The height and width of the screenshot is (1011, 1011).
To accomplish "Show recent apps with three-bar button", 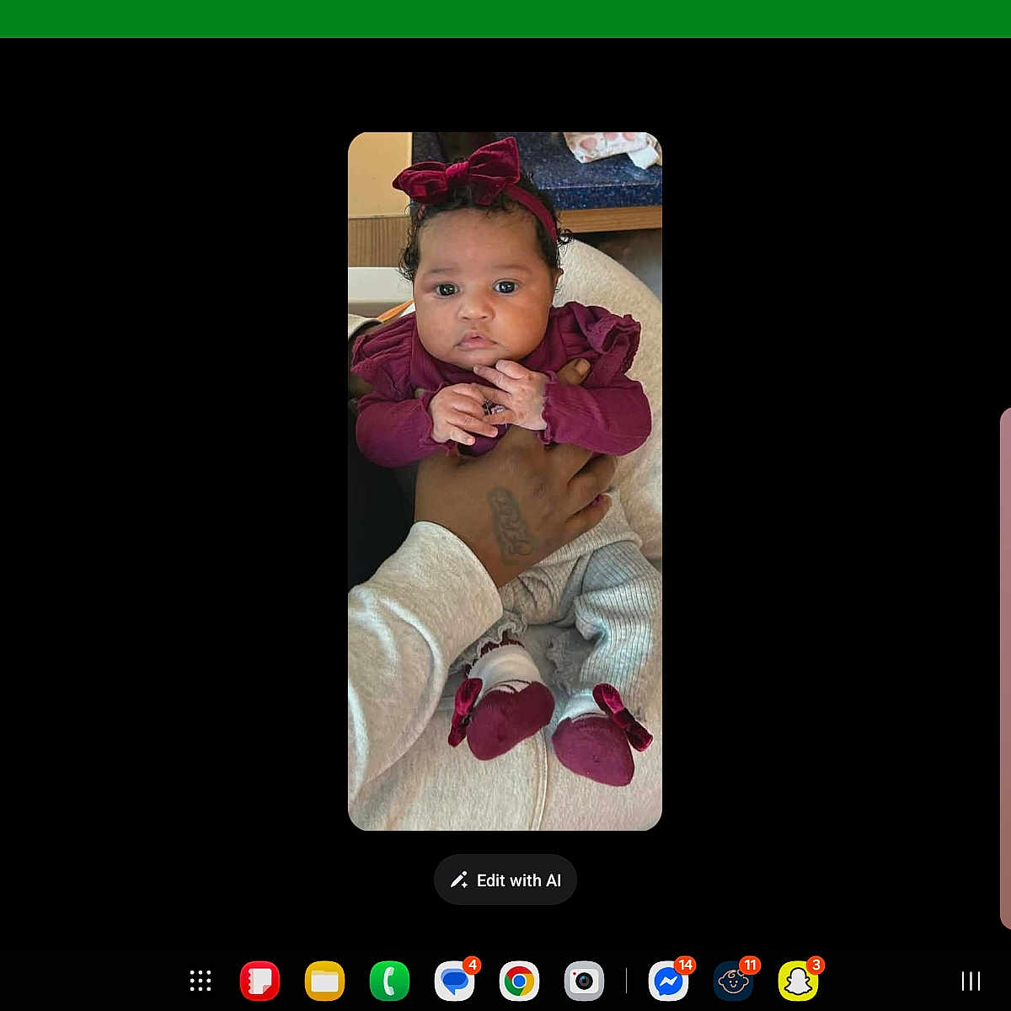I will [x=971, y=981].
